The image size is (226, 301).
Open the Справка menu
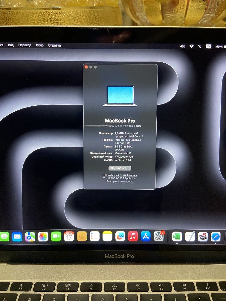point(54,45)
